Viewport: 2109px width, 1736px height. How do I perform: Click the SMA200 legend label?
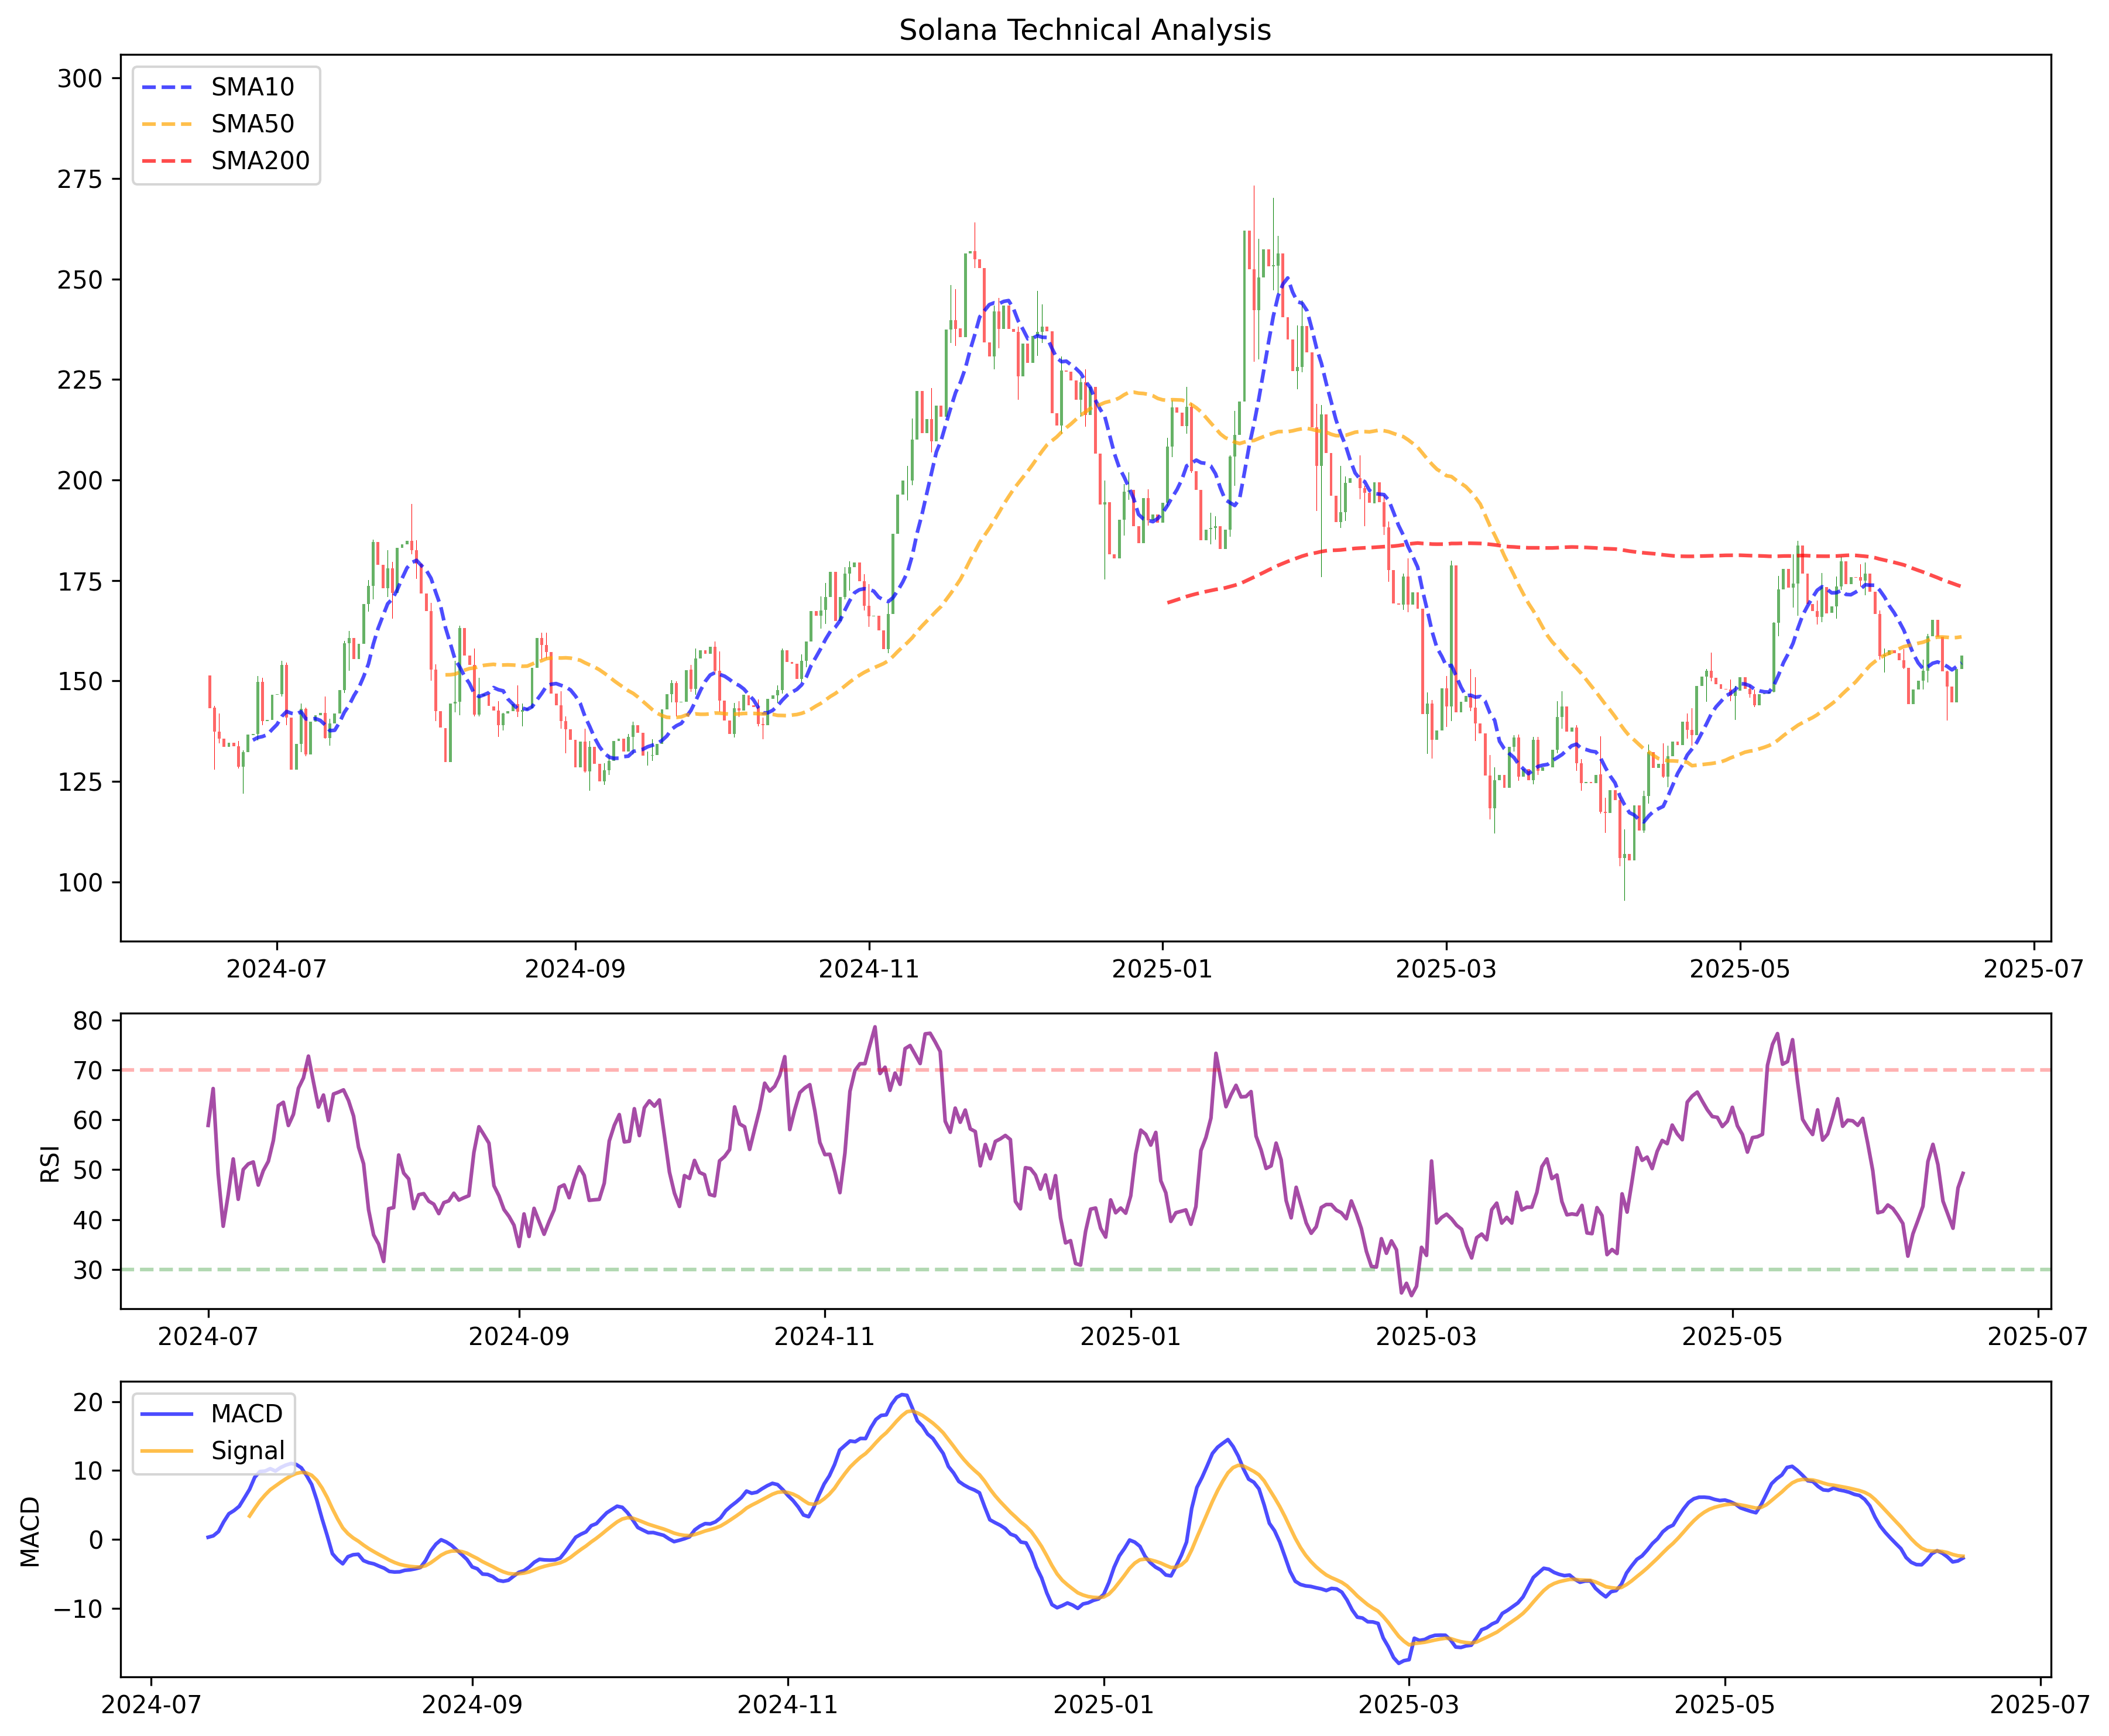click(x=260, y=161)
